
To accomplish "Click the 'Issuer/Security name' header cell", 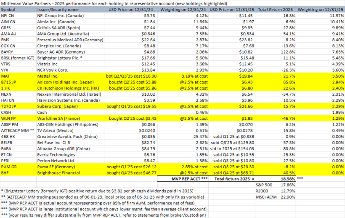I will pyautogui.click(x=70, y=9).
